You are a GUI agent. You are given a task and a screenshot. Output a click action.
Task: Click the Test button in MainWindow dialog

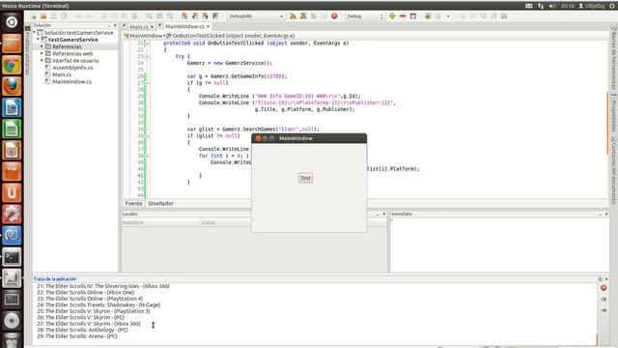tap(305, 178)
